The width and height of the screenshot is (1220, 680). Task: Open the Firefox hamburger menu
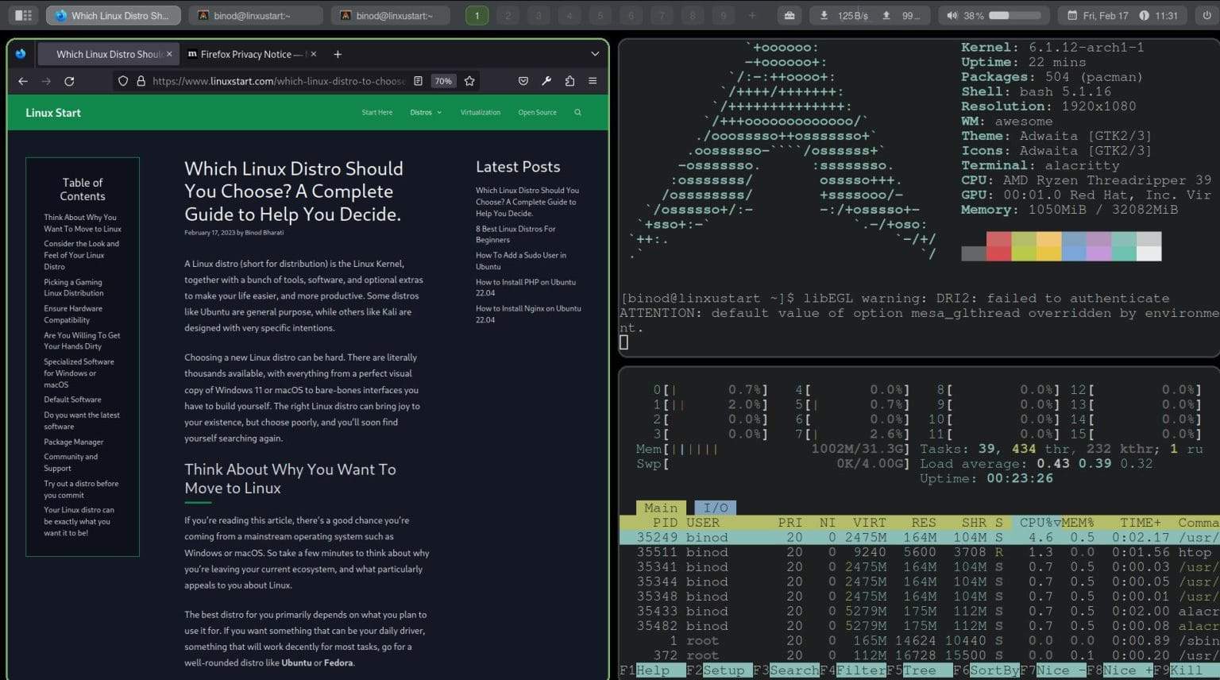click(593, 80)
